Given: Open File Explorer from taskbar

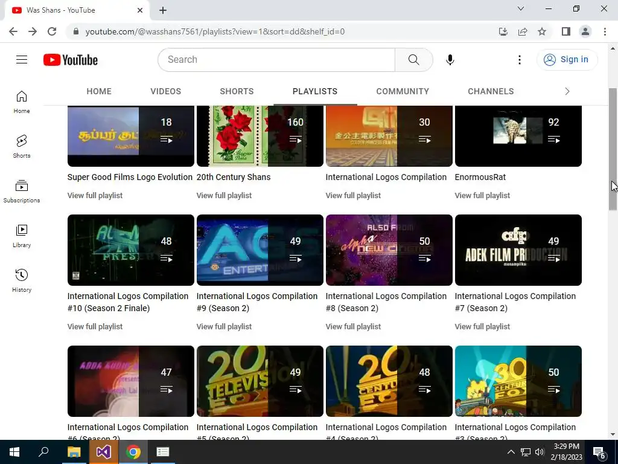Looking at the screenshot, I should tap(74, 452).
